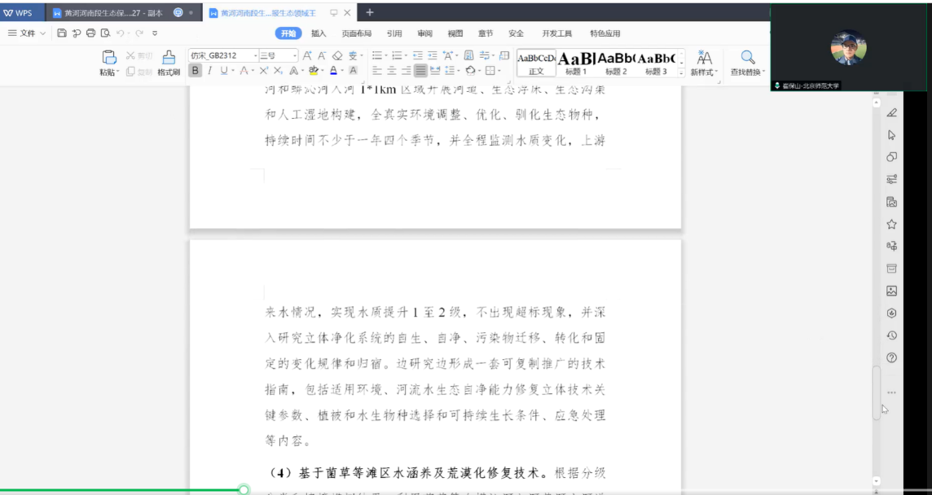Image resolution: width=932 pixels, height=495 pixels.
Task: Click the text highlight color button
Action: (314, 71)
